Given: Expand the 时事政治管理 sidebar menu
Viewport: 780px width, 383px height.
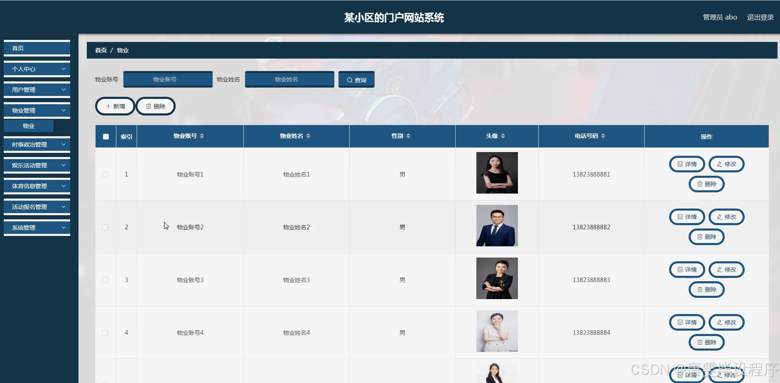Looking at the screenshot, I should click(x=37, y=145).
